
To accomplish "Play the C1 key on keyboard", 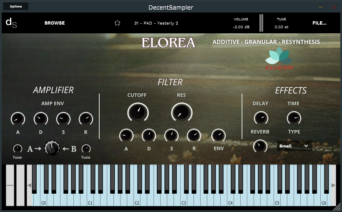I will [x=90, y=200].
